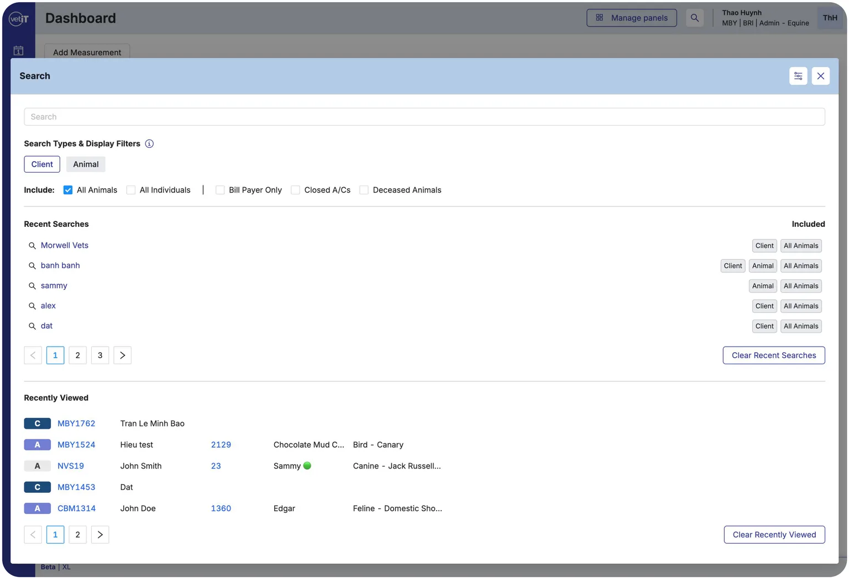This screenshot has width=849, height=579.
Task: Open the Manage panels button
Action: 632,18
